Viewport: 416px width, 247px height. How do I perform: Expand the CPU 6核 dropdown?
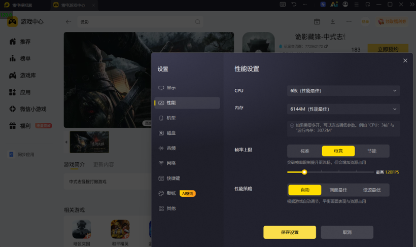[343, 91]
